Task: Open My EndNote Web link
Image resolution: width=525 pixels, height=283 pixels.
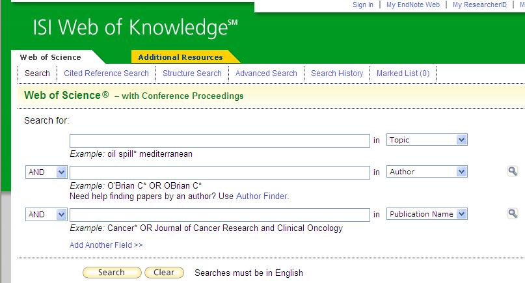Action: point(413,5)
